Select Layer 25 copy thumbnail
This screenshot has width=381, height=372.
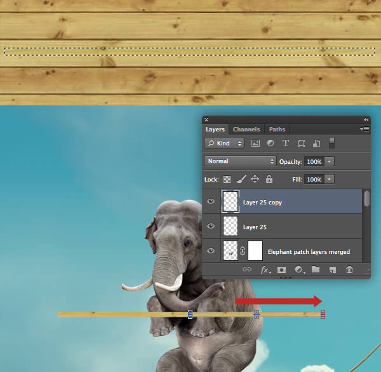[231, 201]
